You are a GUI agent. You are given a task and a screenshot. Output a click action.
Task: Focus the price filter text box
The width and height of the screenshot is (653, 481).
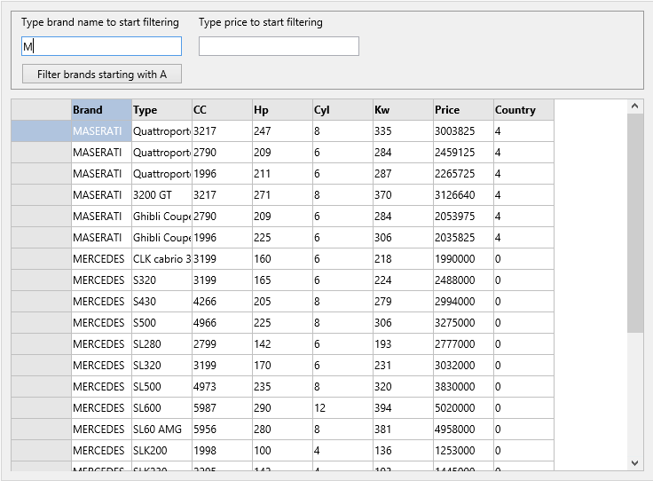[x=279, y=46]
